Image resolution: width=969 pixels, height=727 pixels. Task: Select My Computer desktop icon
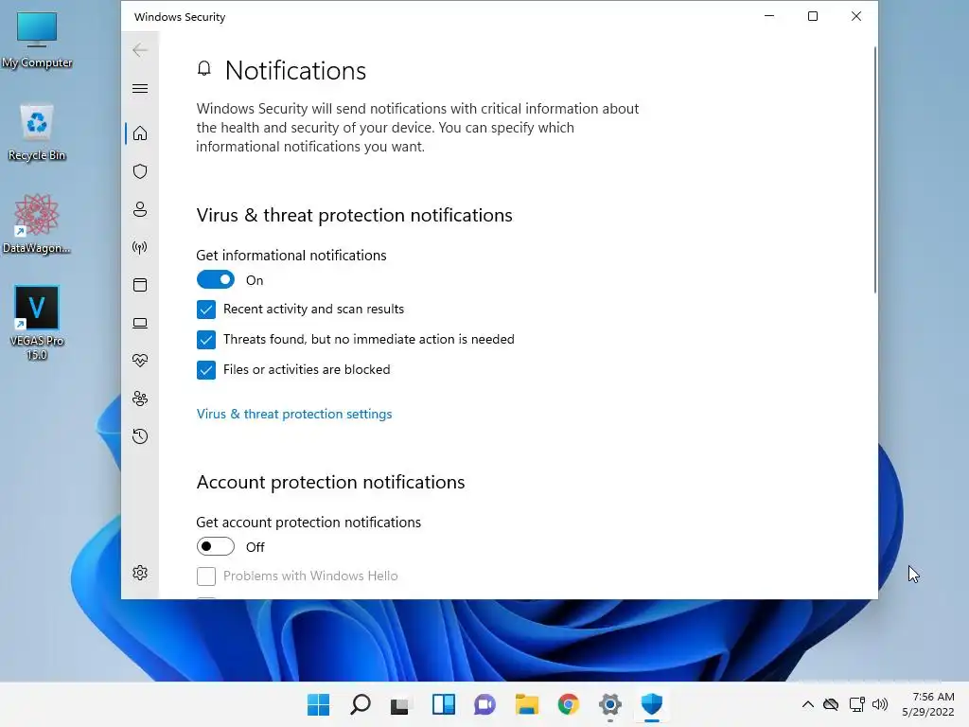37,40
